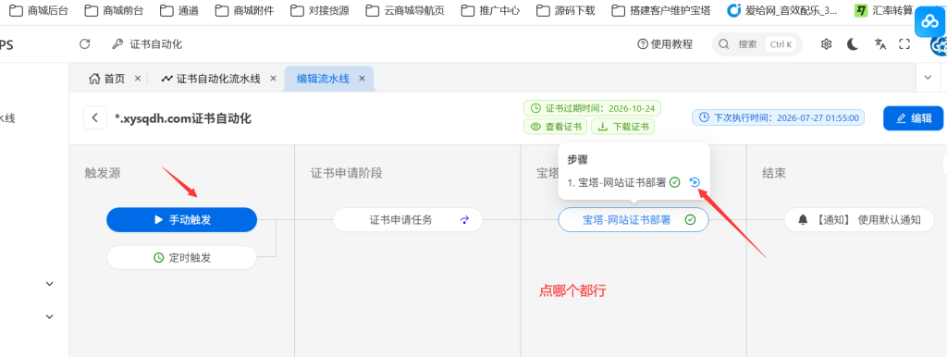Open the 通道 bookmark folder

tap(179, 10)
